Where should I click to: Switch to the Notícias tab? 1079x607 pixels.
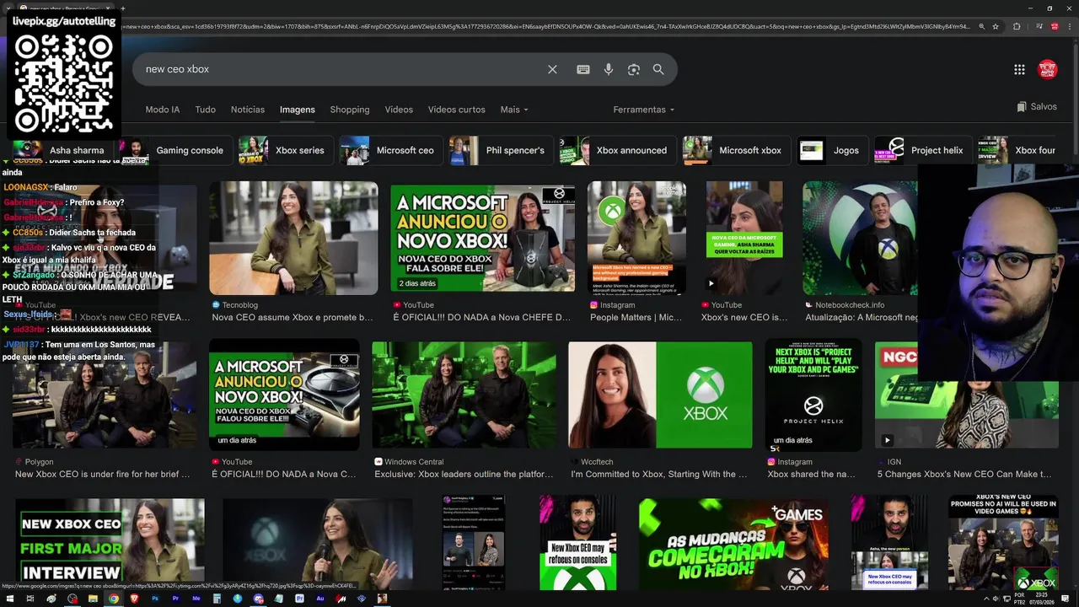coord(248,110)
